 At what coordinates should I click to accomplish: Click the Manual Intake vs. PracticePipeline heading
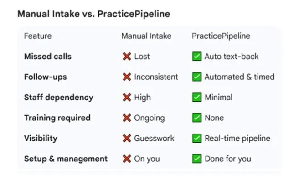click(93, 14)
